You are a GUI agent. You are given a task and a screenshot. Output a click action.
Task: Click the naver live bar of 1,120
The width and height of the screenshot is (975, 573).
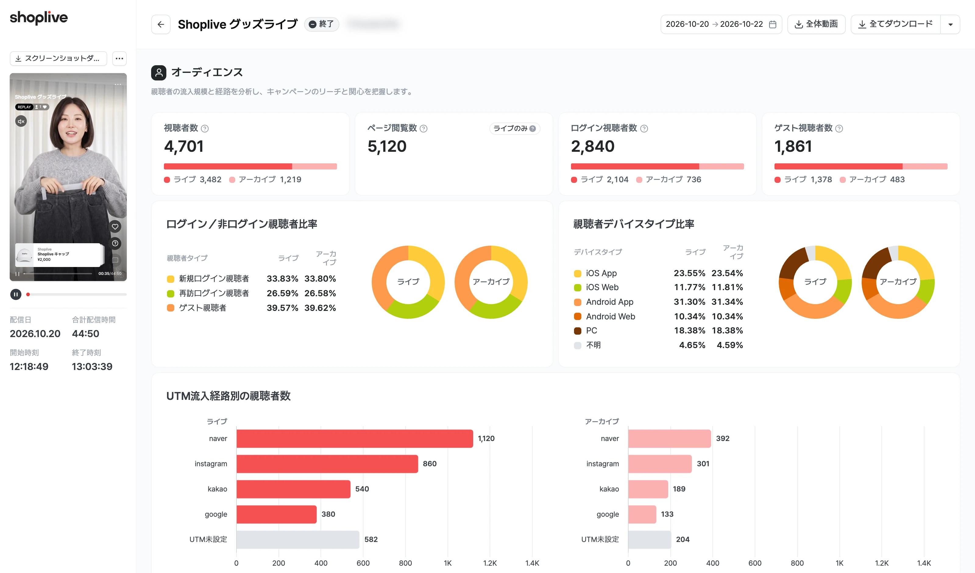pos(354,439)
